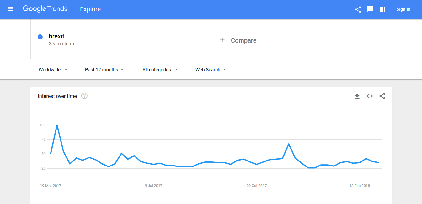Open the embed code icon
This screenshot has height=204, width=422.
point(370,96)
